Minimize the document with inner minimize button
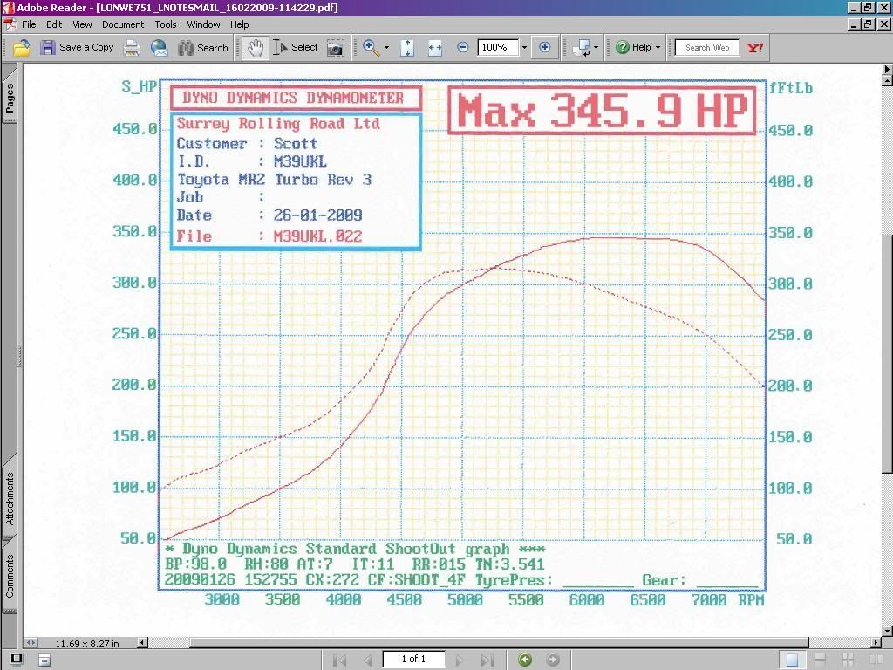This screenshot has width=893, height=670. click(x=854, y=24)
